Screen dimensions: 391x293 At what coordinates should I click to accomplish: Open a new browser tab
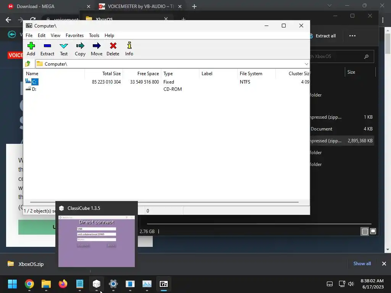point(194,6)
